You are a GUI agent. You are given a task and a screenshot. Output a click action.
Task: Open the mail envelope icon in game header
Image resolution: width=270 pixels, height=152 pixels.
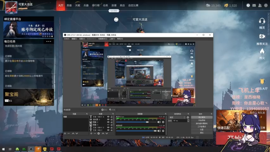[254, 5]
